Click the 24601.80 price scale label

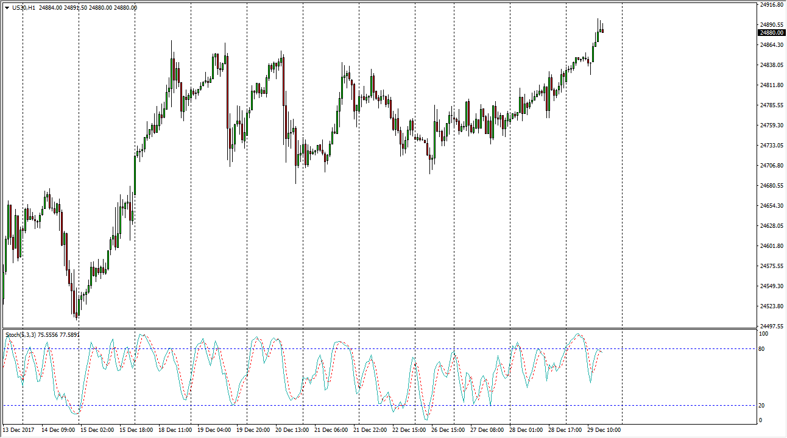point(771,246)
